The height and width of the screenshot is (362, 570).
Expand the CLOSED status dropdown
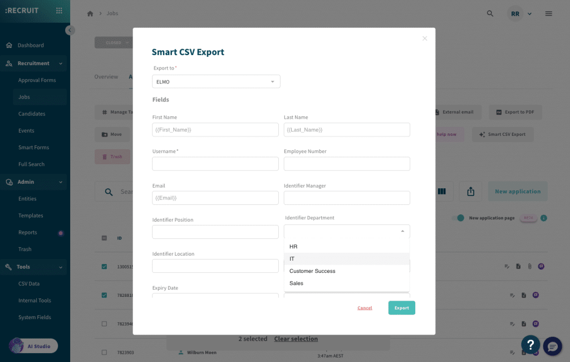pyautogui.click(x=113, y=42)
